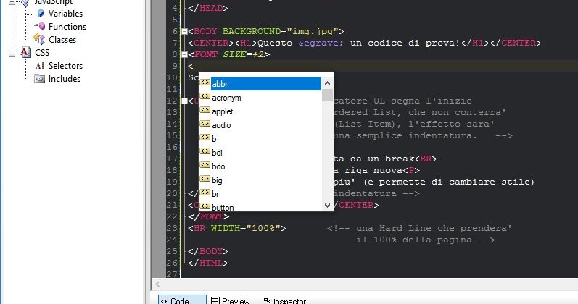This screenshot has height=304, width=578.
Task: Click the Variables node icon
Action: 41,14
